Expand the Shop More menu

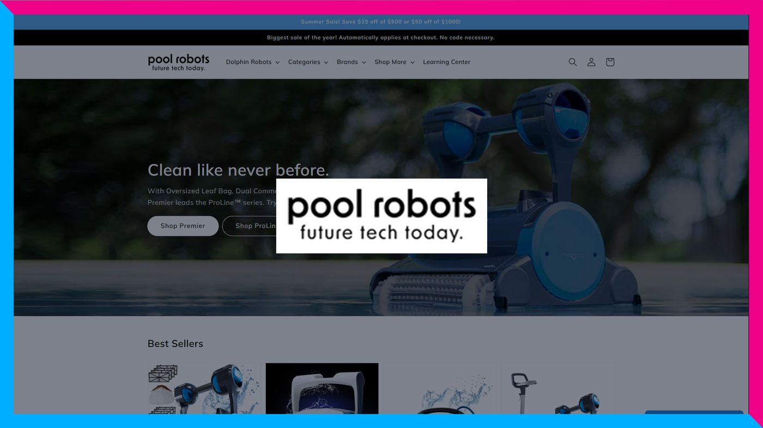[395, 62]
